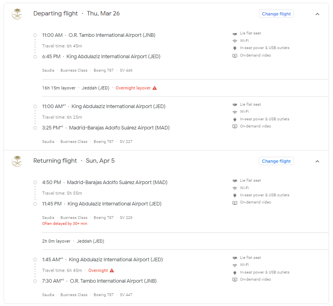This screenshot has height=306, width=333.
Task: Select the 11:00 AM JNB departure stop marker
Action: tap(35, 35)
